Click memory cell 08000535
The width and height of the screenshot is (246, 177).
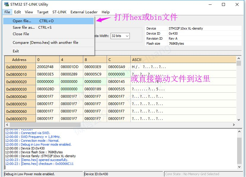(119, 89)
